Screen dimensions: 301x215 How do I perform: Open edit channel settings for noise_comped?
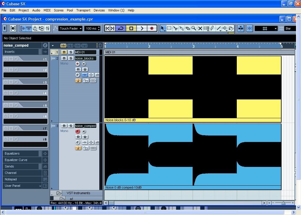tap(77, 142)
